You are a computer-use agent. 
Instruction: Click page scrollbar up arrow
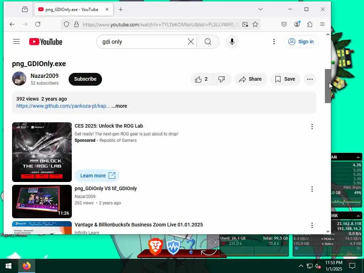328,34
